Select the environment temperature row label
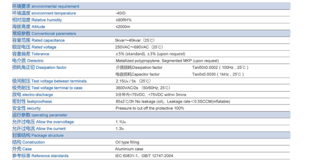311x166 pixels. point(44,13)
